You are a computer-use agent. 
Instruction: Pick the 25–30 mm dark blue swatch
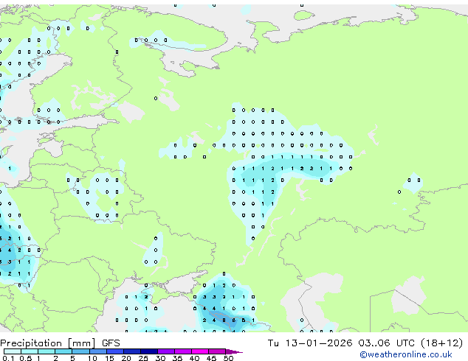[149, 351]
